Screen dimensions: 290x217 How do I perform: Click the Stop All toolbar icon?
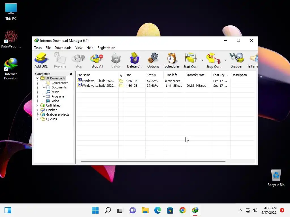(97, 60)
